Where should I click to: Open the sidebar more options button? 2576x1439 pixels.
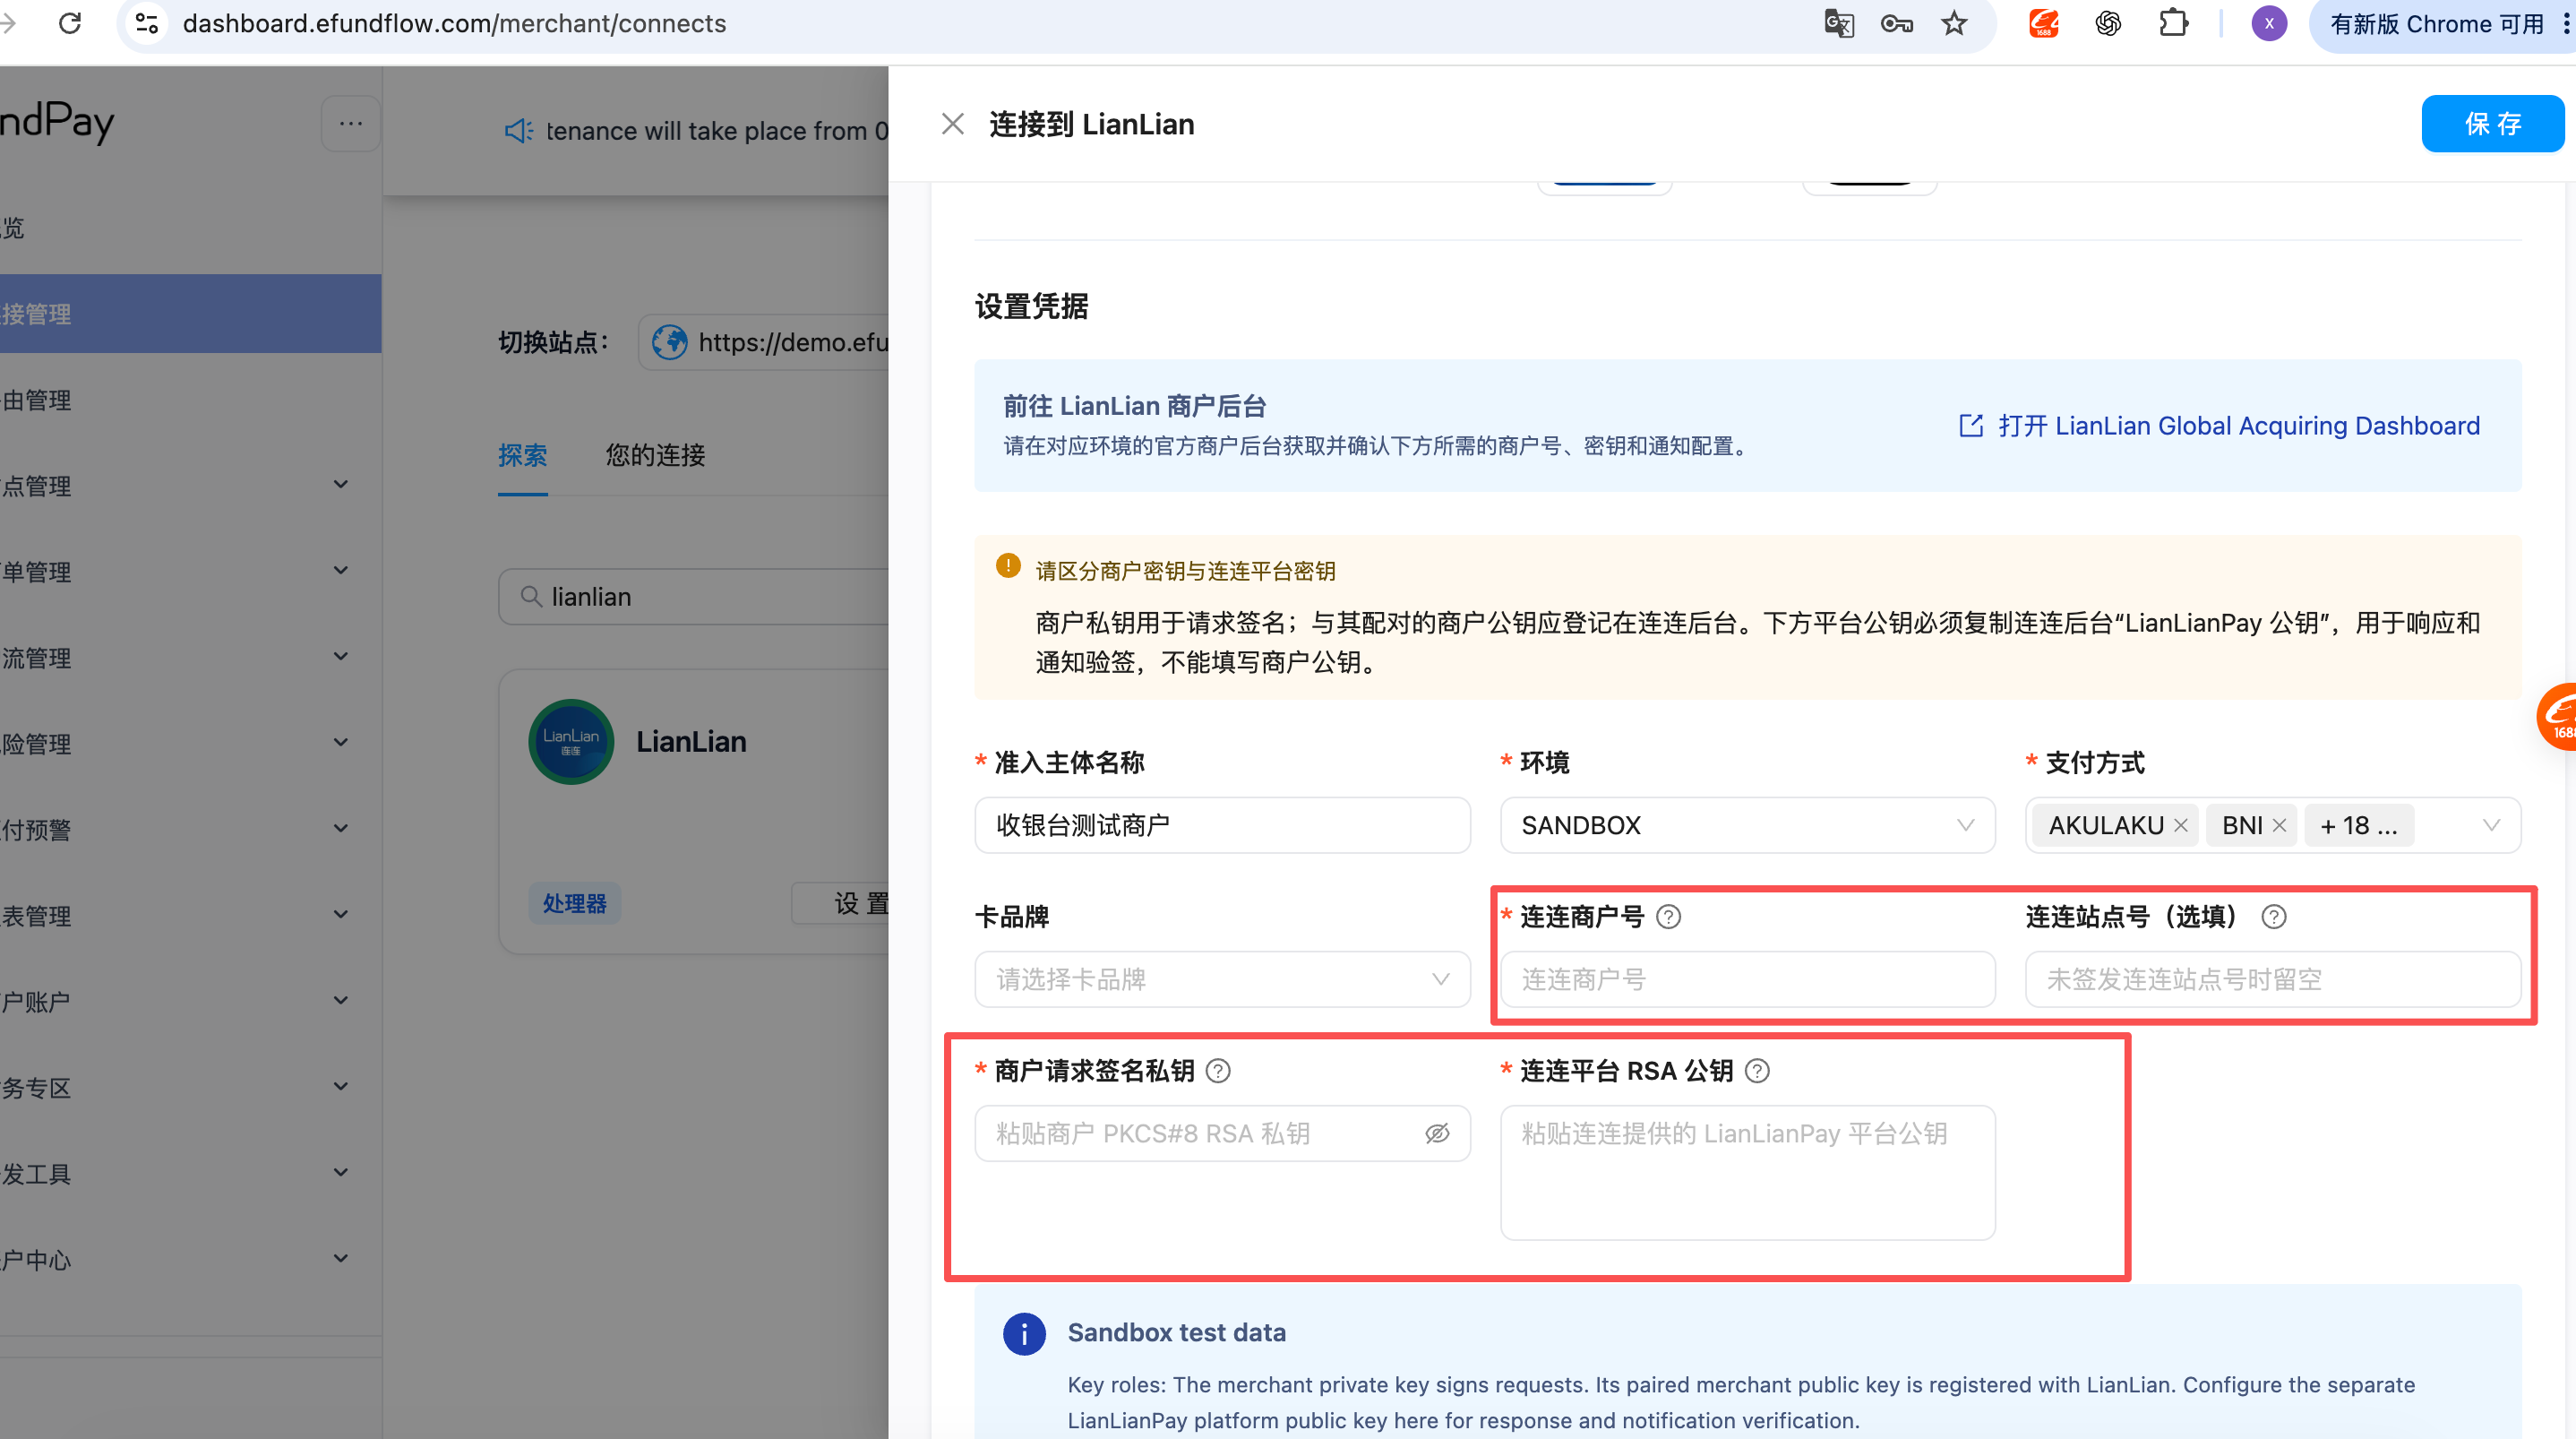tap(350, 123)
